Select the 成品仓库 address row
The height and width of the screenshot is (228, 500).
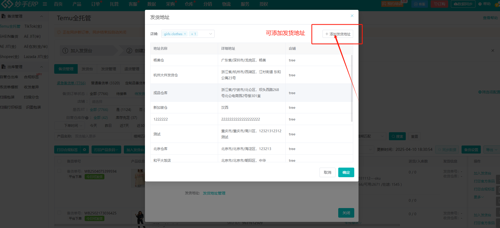[x=251, y=93]
